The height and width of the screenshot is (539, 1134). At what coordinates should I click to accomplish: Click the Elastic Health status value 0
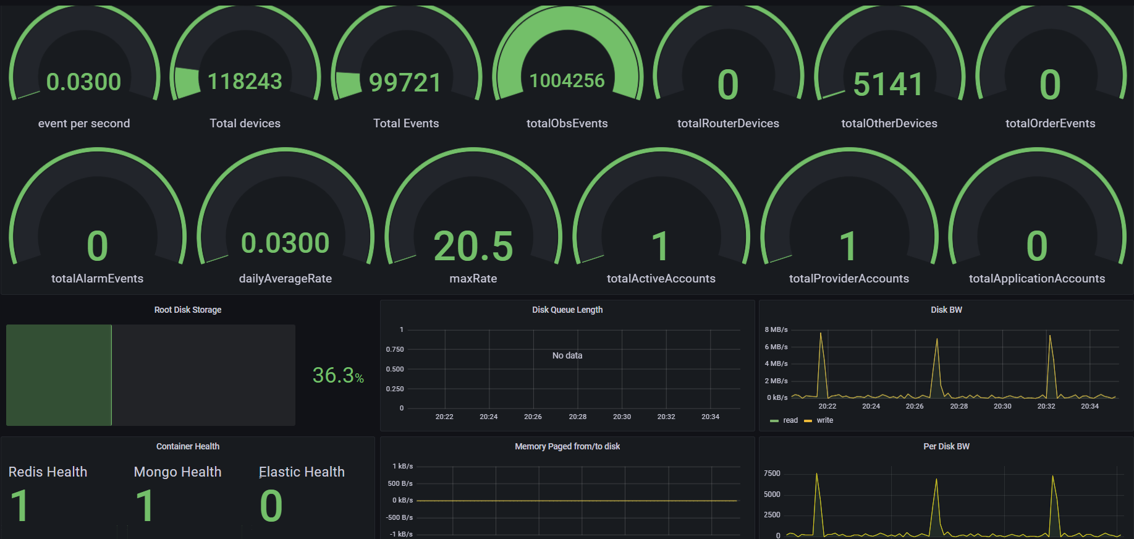(271, 506)
